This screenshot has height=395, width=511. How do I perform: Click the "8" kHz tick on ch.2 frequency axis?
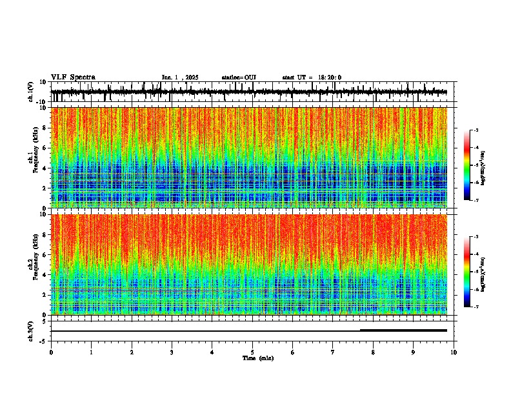(x=45, y=235)
